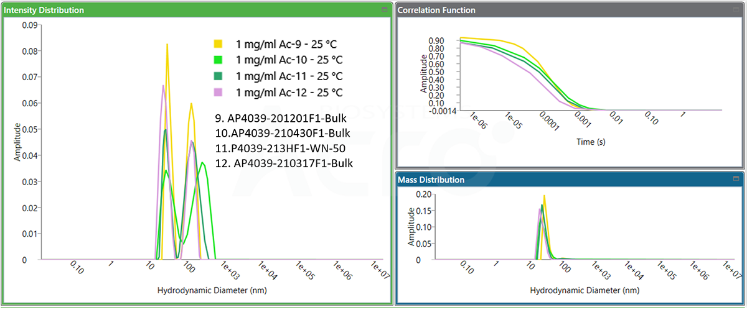This screenshot has width=747, height=310.
Task: Select legend label 1 mg/ml Ac-9 - 25 °C
Action: pos(287,44)
